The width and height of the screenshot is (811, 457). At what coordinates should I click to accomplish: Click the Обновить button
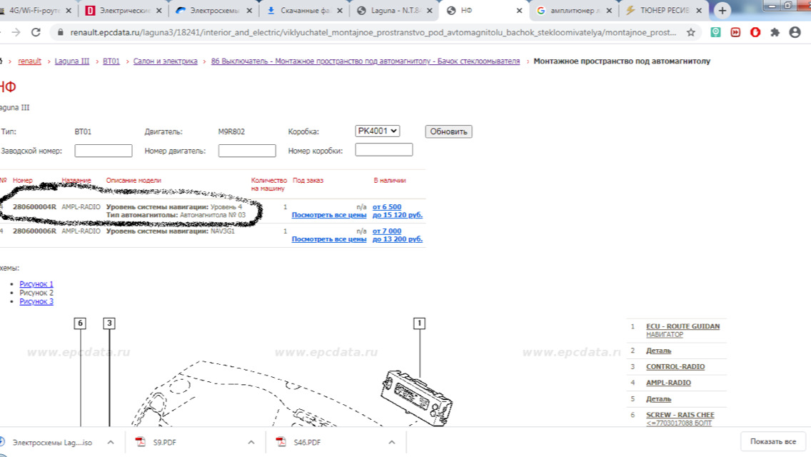448,131
